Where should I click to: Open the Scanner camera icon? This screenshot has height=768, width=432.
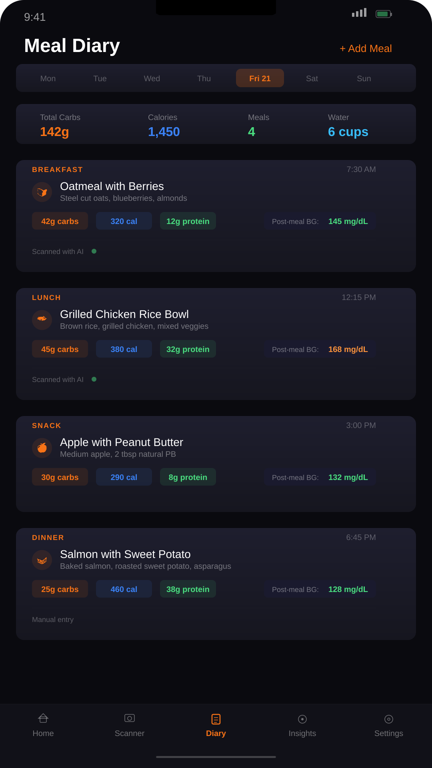(130, 718)
